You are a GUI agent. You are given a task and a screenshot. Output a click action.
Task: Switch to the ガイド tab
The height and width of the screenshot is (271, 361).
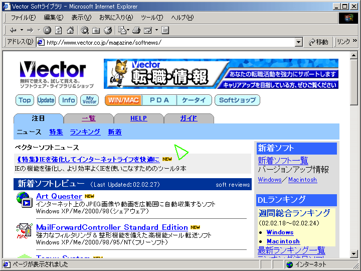[189, 118]
